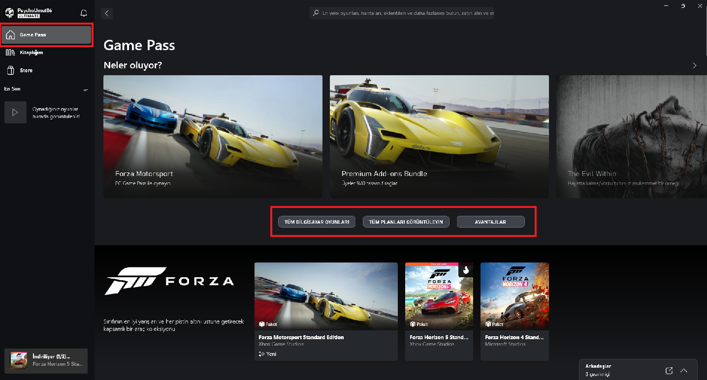Pop out the Arkadaşlar friends panel
Image resolution: width=707 pixels, height=380 pixels.
[669, 371]
